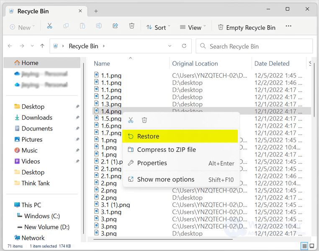Select Restore from context menu
This screenshot has height=251, width=319.
(180, 136)
